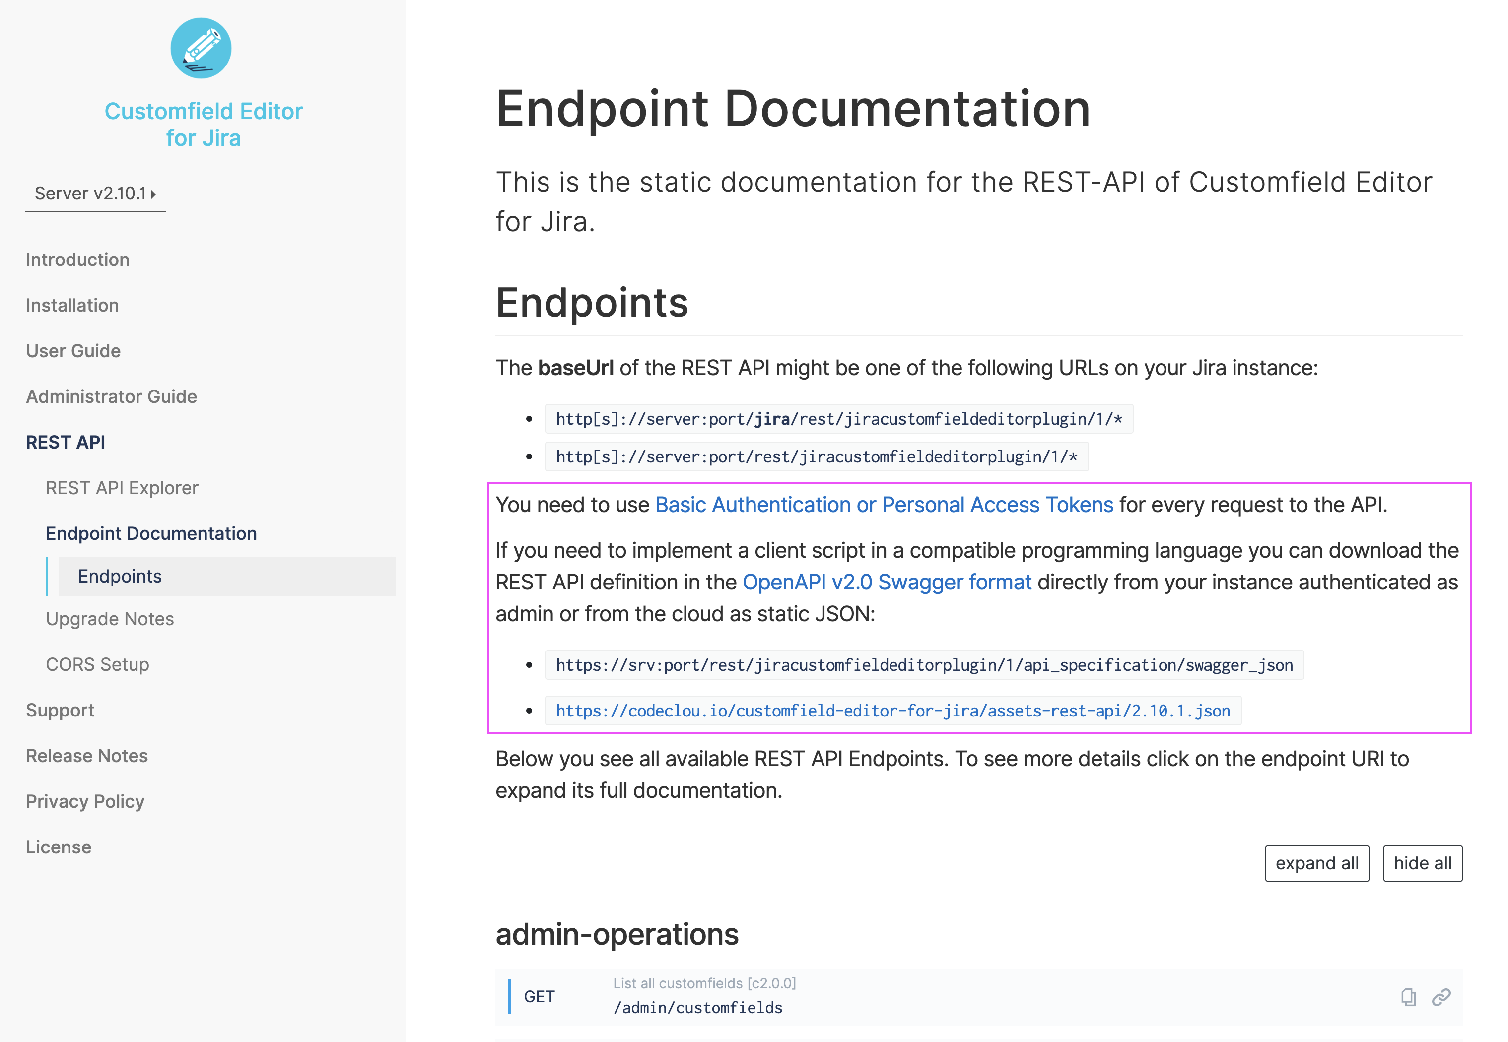Click the expand all button
This screenshot has width=1508, height=1042.
click(1316, 863)
